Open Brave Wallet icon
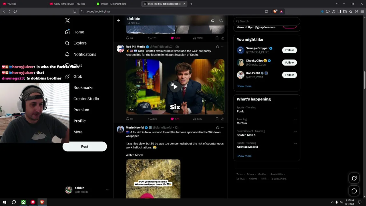This screenshot has width=366, height=206. coord(345,11)
